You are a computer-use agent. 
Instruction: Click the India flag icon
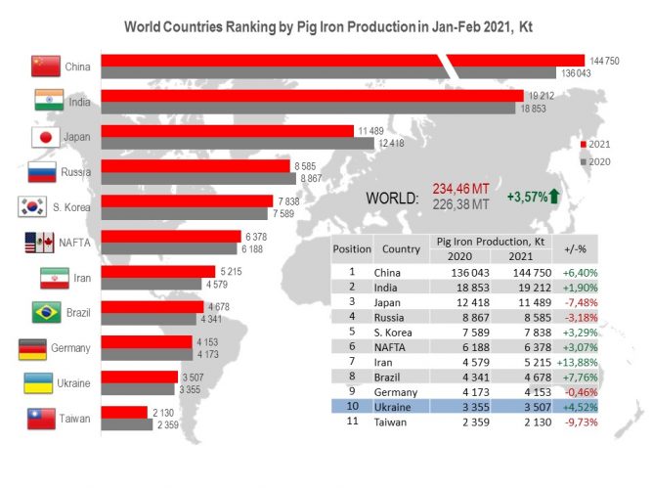click(x=47, y=102)
